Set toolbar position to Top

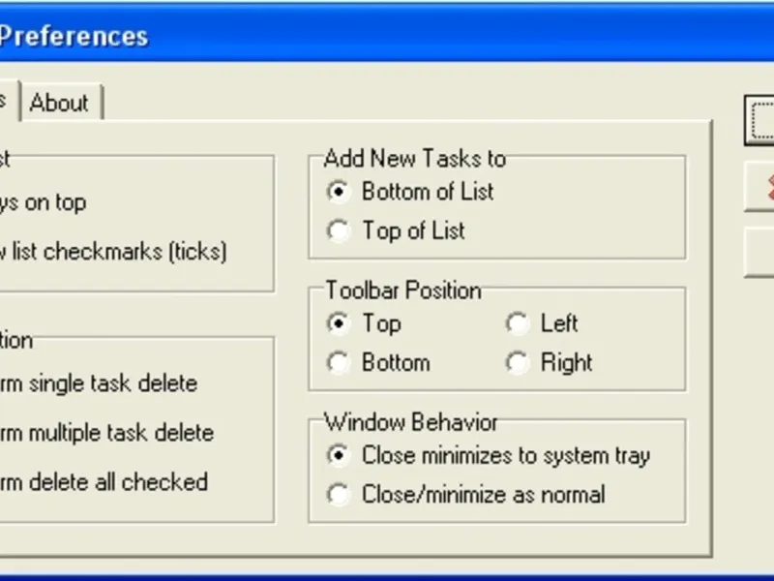pyautogui.click(x=339, y=323)
